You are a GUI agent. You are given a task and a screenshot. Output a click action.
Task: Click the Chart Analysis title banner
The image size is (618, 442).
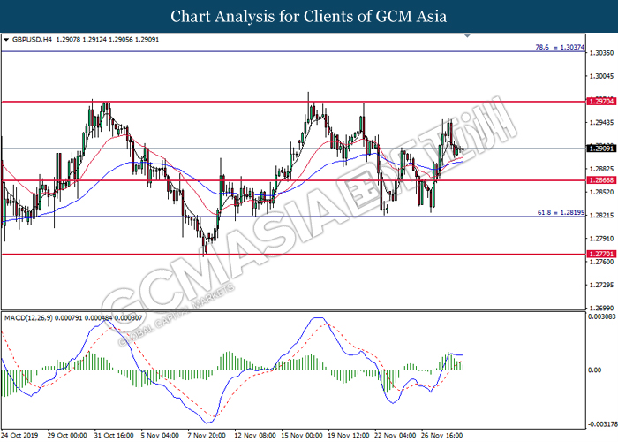309,16
